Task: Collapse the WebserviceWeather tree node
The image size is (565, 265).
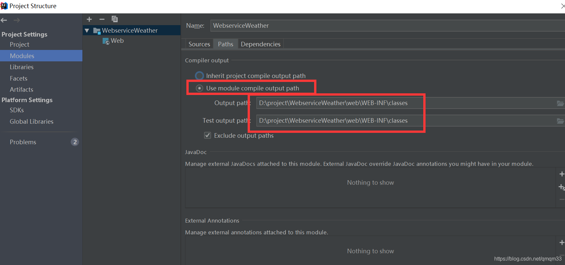Action: [87, 31]
